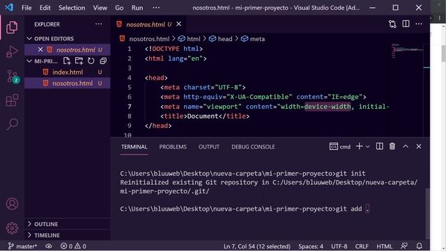This screenshot has height=251, width=446.
Task: Click the New File icon in explorer
Action: pyautogui.click(x=67, y=61)
